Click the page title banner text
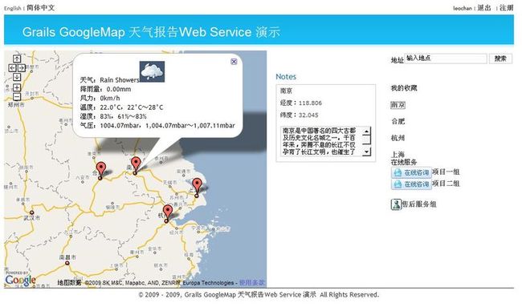 pos(151,32)
